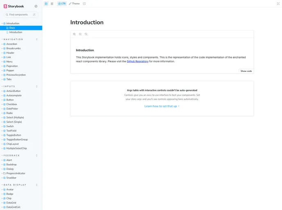Zoom in on the preview
282x210 pixels.
(x=74, y=34)
